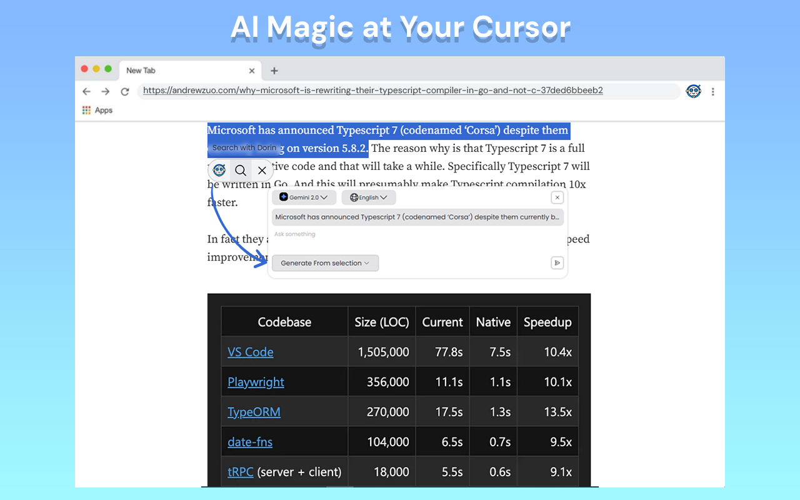The width and height of the screenshot is (800, 500).
Task: Reload the page with the refresh icon
Action: (125, 91)
